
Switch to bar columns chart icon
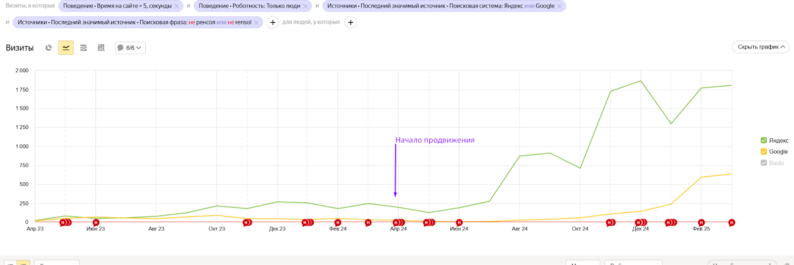(101, 48)
